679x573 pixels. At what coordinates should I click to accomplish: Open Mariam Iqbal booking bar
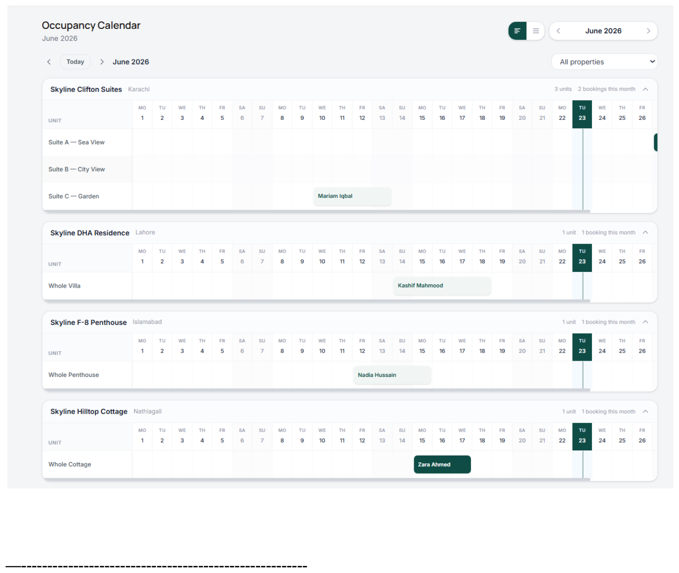click(352, 196)
